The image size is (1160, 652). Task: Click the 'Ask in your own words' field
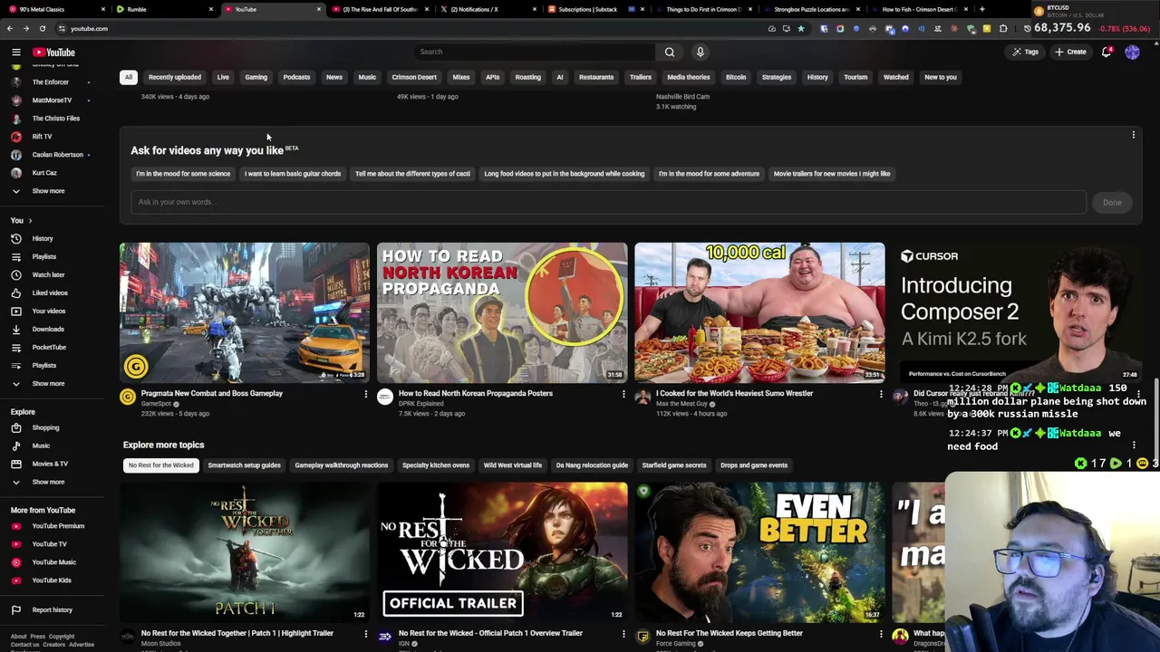(x=608, y=202)
